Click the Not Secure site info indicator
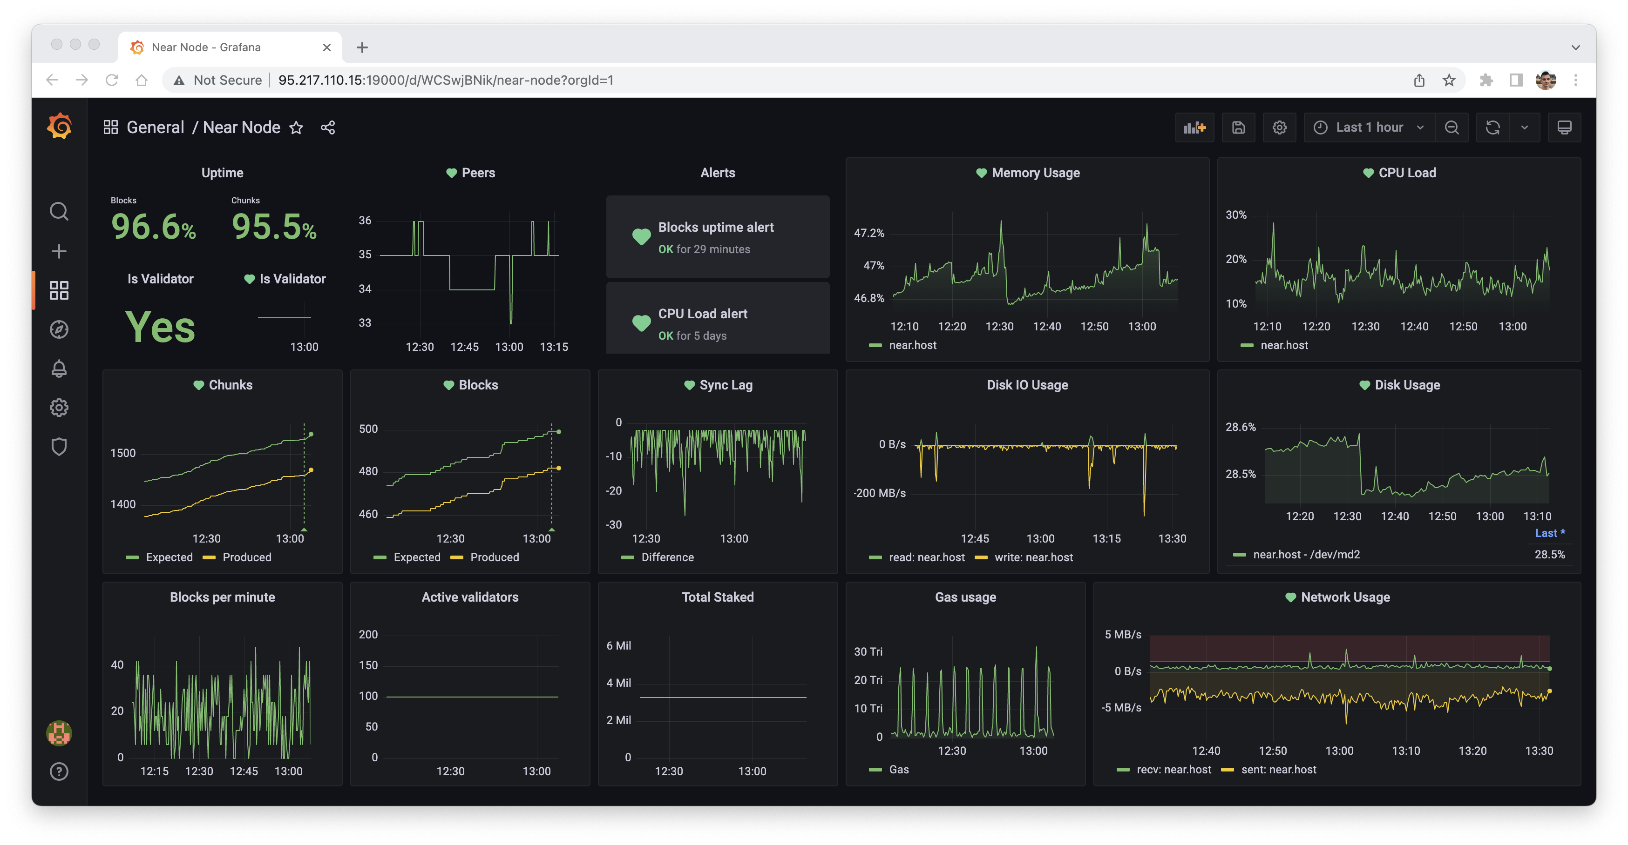Viewport: 1628px width, 845px height. pos(218,80)
